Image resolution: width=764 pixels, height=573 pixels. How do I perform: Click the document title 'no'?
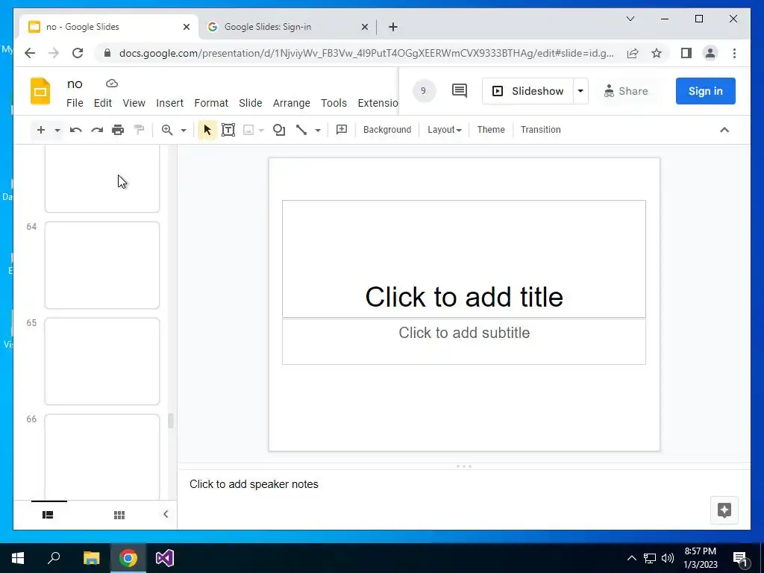pos(75,84)
